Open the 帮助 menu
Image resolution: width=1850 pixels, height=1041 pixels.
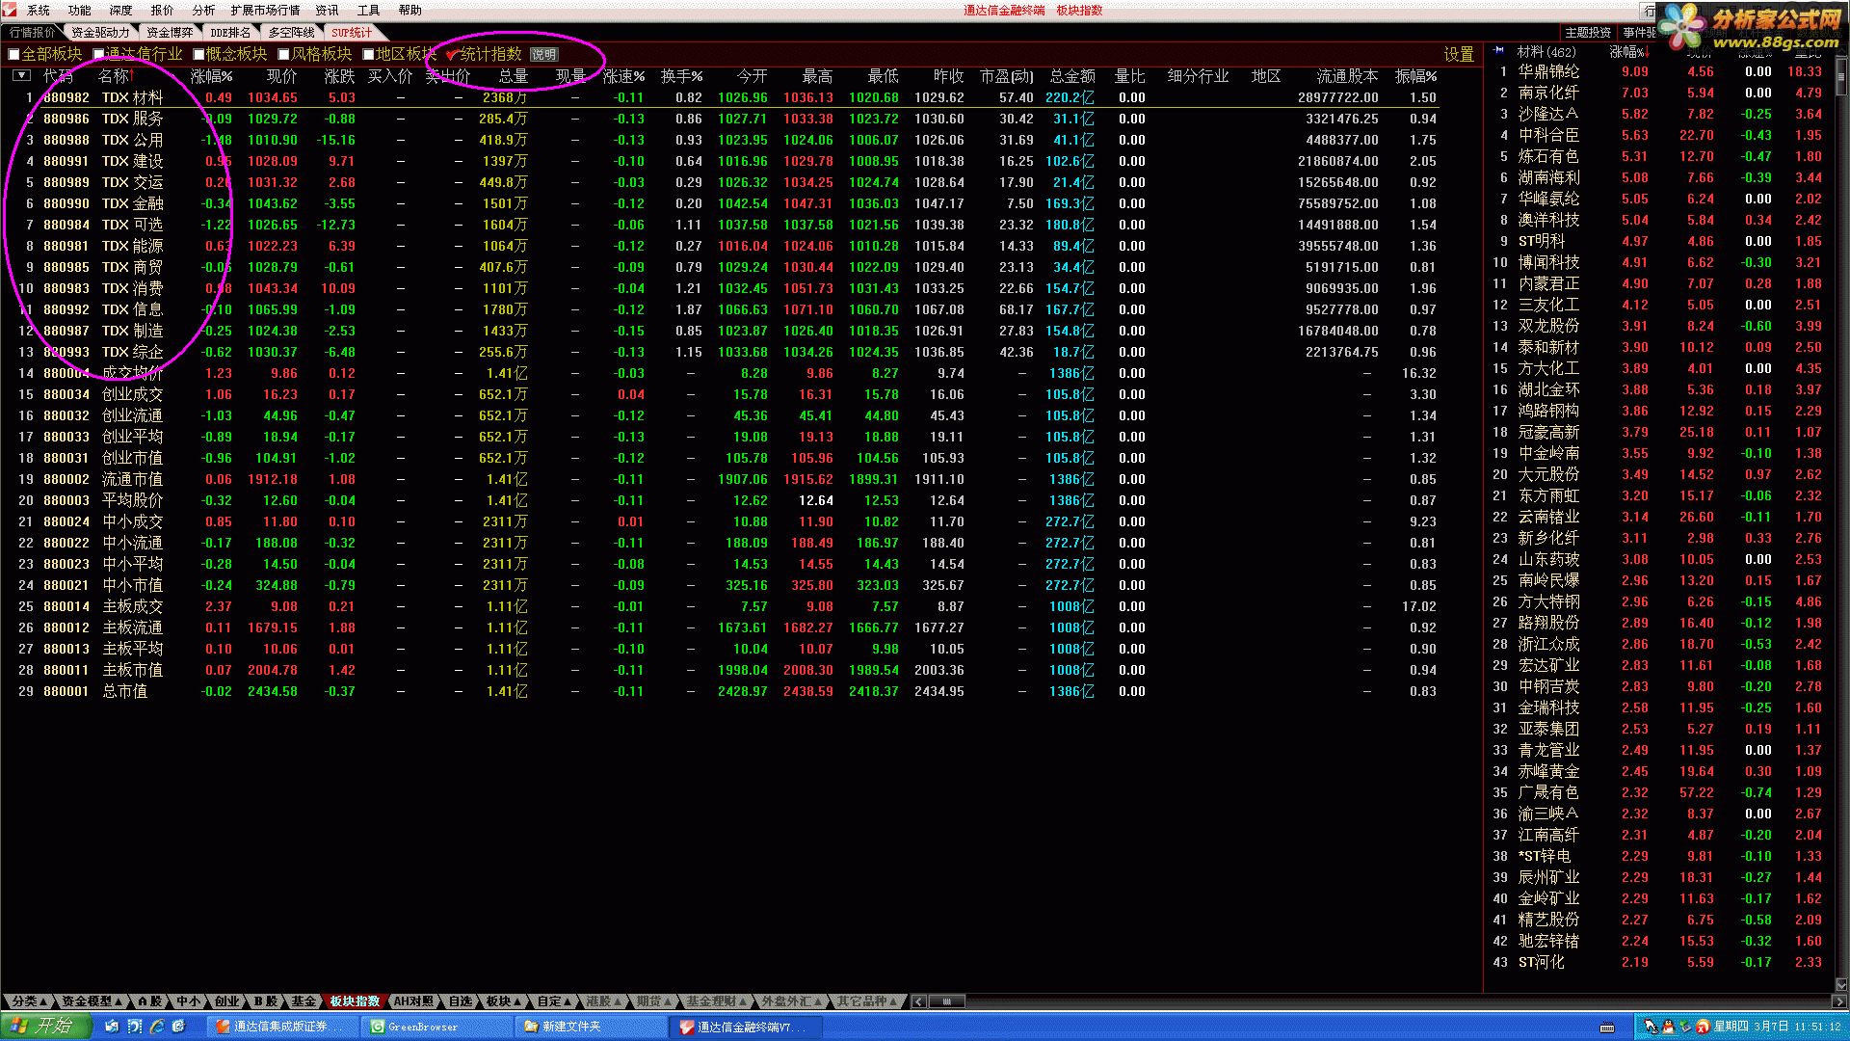pos(410,11)
